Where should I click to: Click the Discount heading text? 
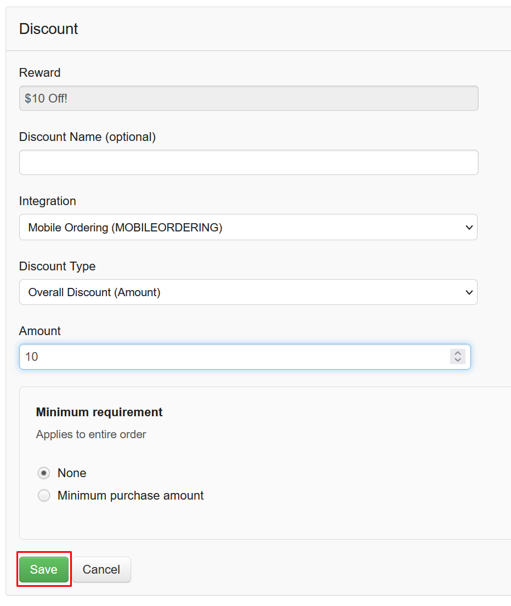[x=49, y=29]
